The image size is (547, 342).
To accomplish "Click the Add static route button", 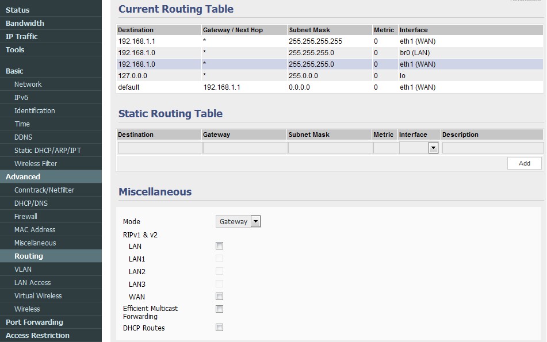I will 524,163.
